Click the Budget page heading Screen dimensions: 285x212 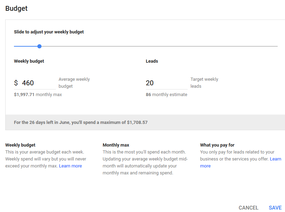[x=16, y=9]
